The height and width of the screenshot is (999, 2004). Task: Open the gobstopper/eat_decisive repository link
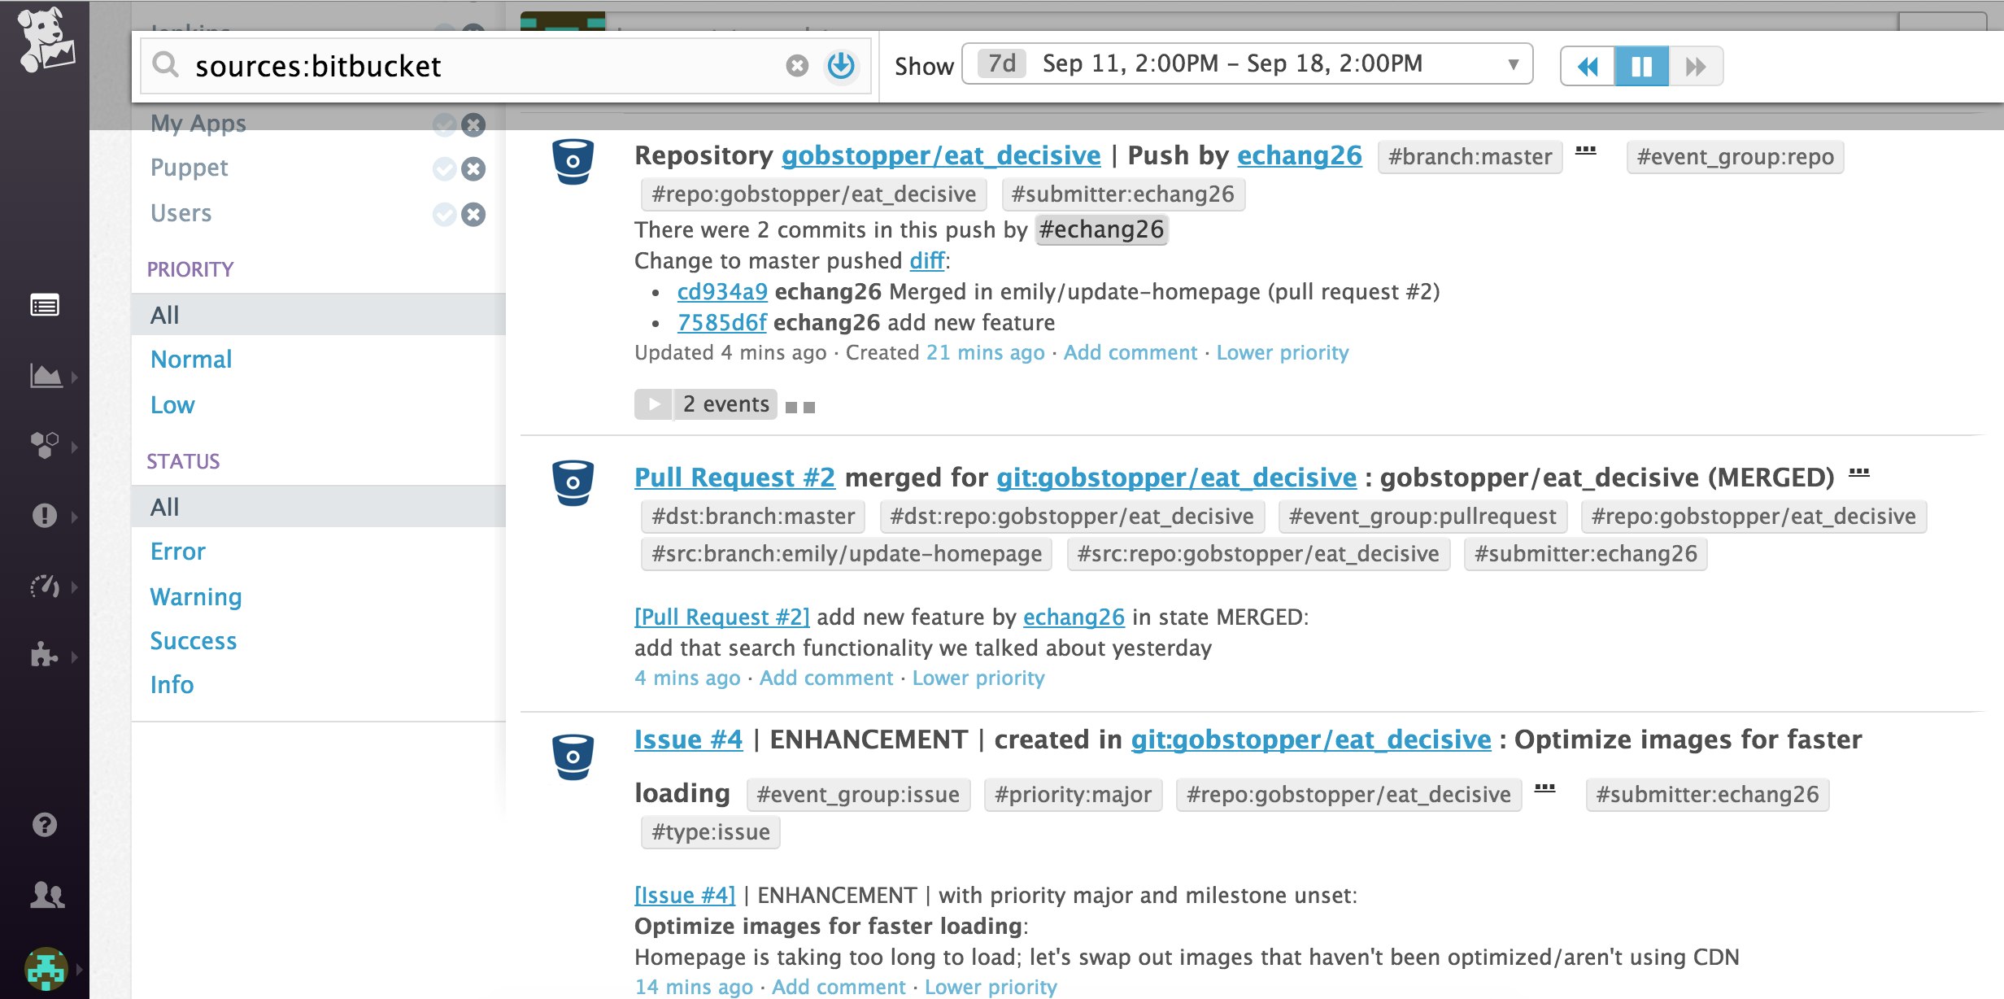point(941,155)
